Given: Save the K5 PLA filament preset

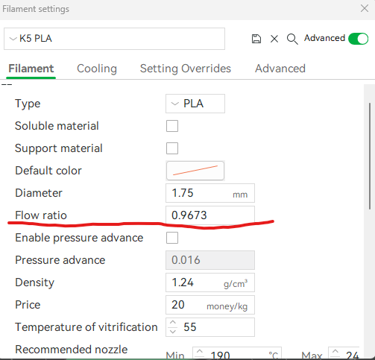Looking at the screenshot, I should click(256, 39).
